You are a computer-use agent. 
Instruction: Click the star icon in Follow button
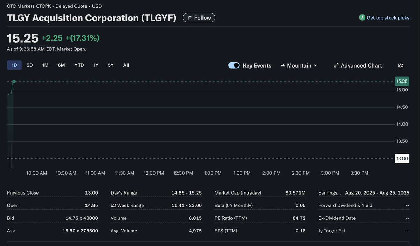[x=190, y=17]
